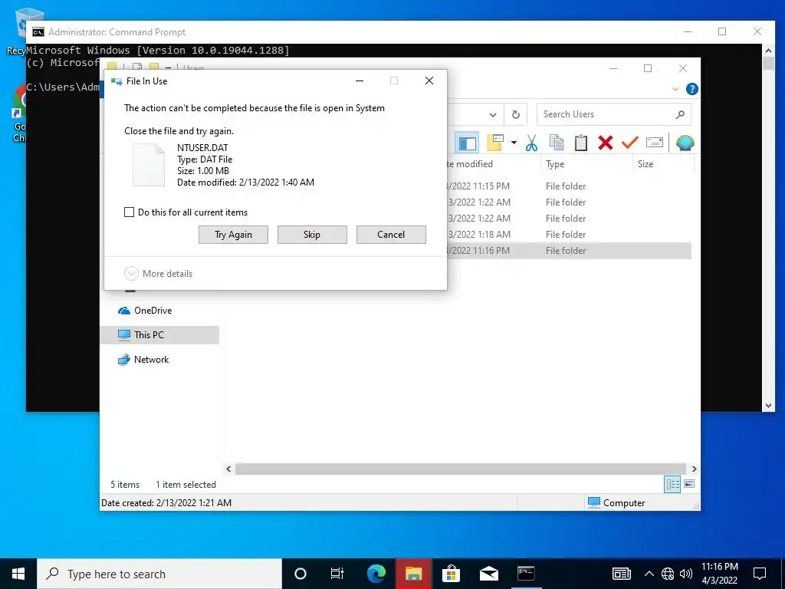Screen dimensions: 785x589
Task: Select the highlighted row modified 11:16 PM
Action: pyautogui.click(x=568, y=251)
